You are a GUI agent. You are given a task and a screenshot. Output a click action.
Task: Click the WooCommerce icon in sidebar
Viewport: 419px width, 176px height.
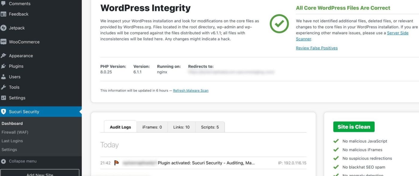pyautogui.click(x=4, y=42)
